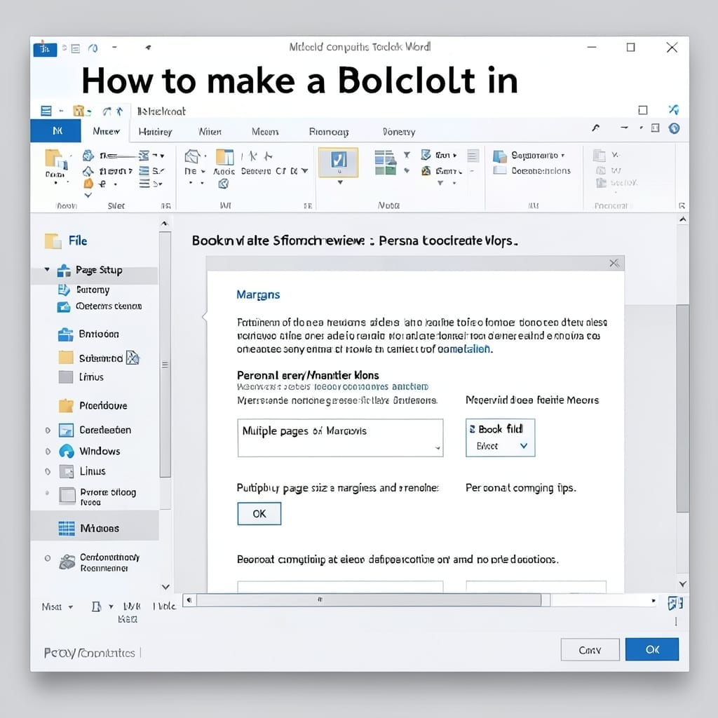Click the horizontal scrollbar thumb below the dialog
This screenshot has width=718, height=718.
[369, 600]
